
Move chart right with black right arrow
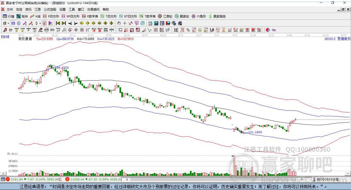[76, 23]
